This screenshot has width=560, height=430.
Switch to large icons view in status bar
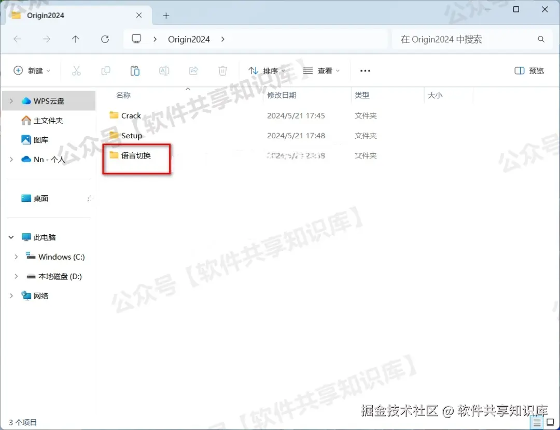click(x=550, y=423)
